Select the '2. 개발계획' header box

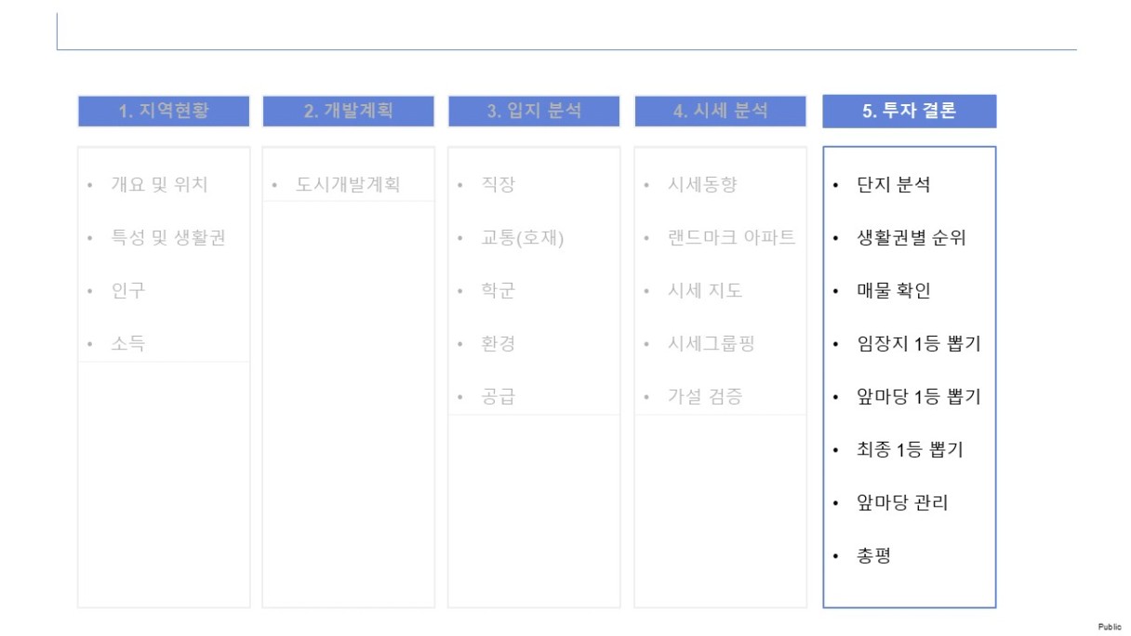point(349,111)
